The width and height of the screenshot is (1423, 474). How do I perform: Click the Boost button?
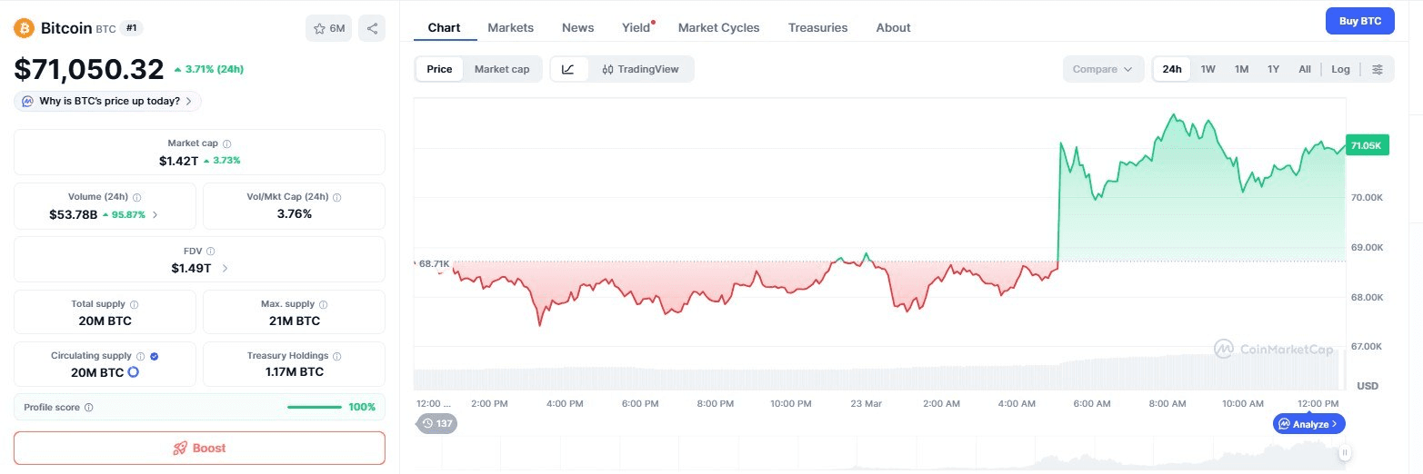point(199,448)
